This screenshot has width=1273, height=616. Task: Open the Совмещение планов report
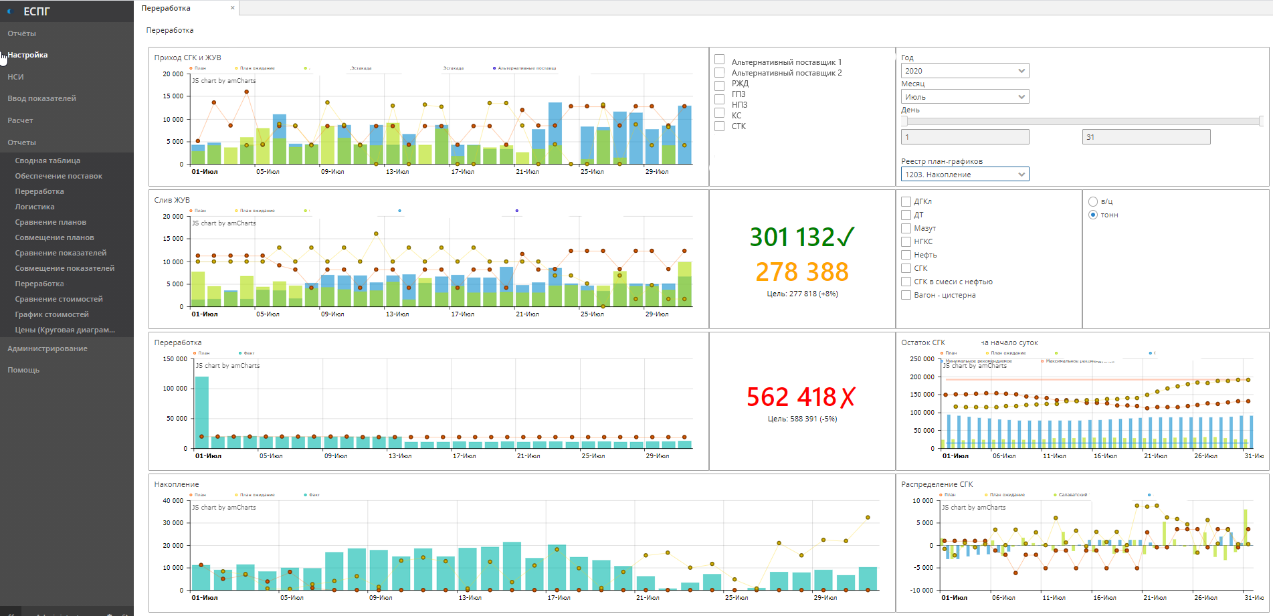(x=55, y=237)
